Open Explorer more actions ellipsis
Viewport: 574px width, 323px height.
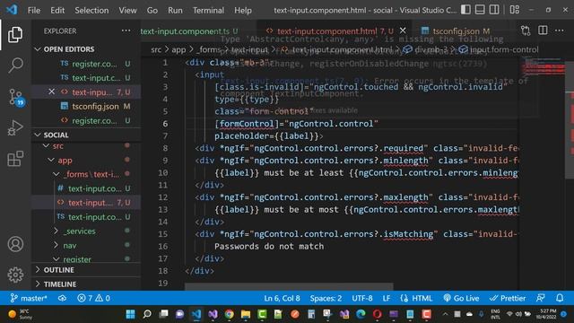126,31
